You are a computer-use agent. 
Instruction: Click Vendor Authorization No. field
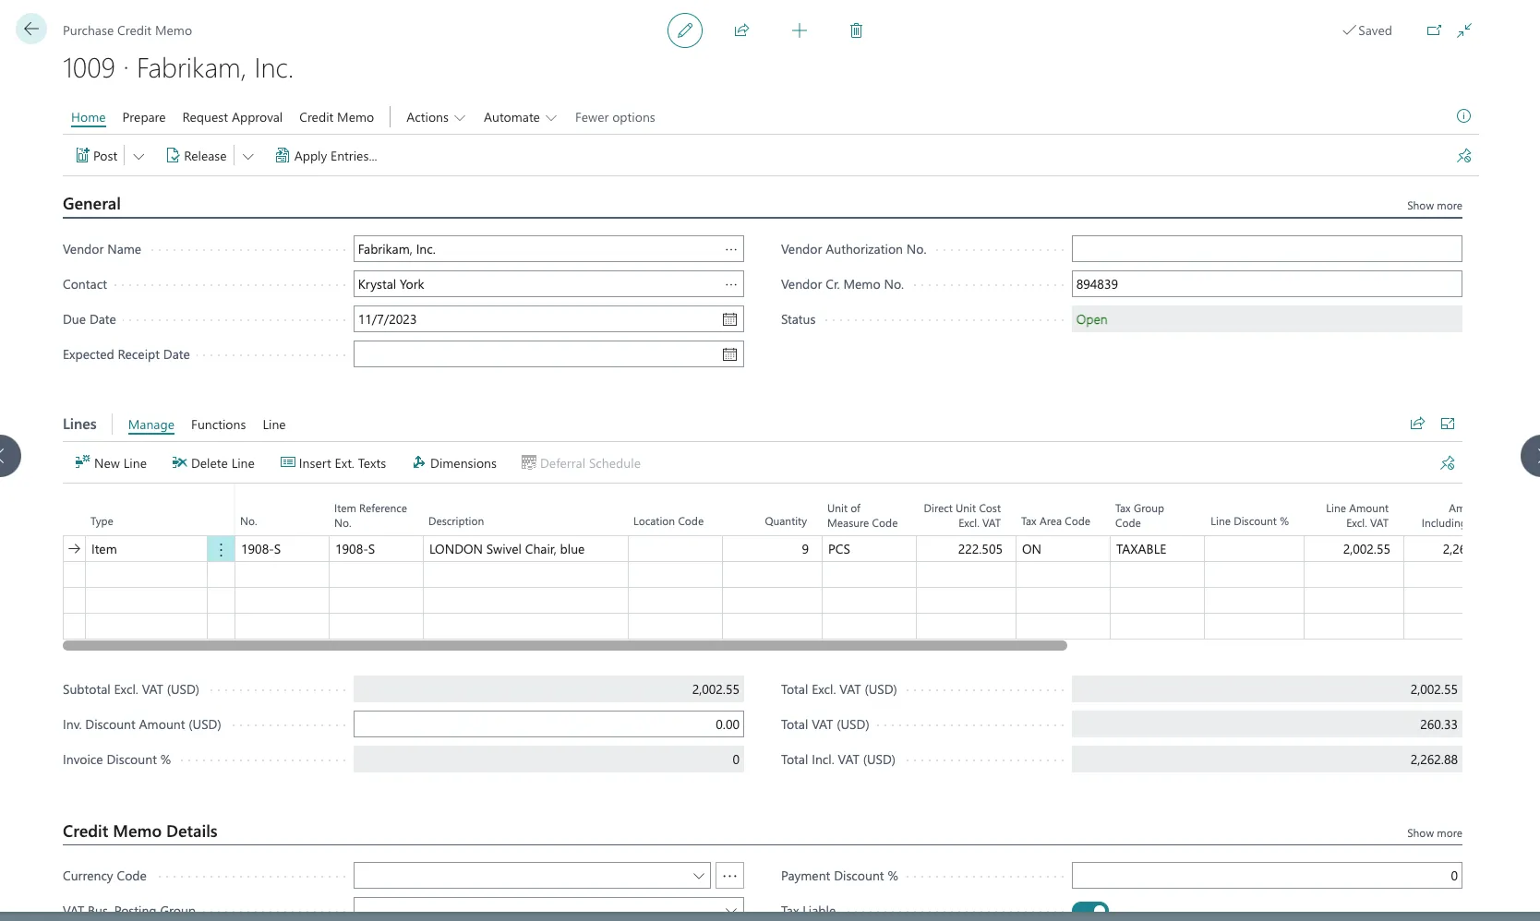click(1267, 249)
